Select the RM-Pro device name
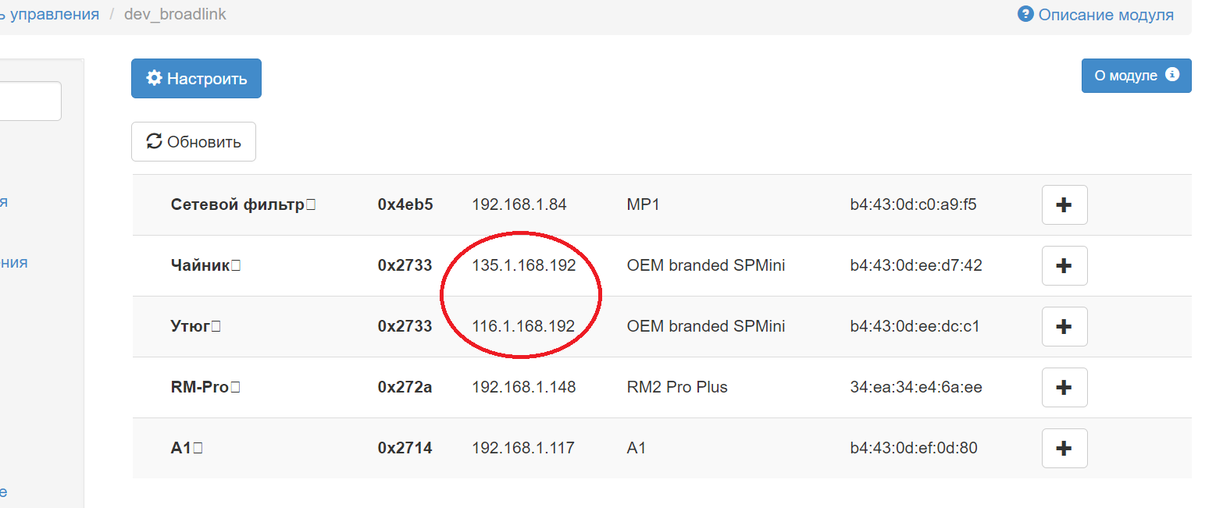The width and height of the screenshot is (1216, 508). coord(200,388)
